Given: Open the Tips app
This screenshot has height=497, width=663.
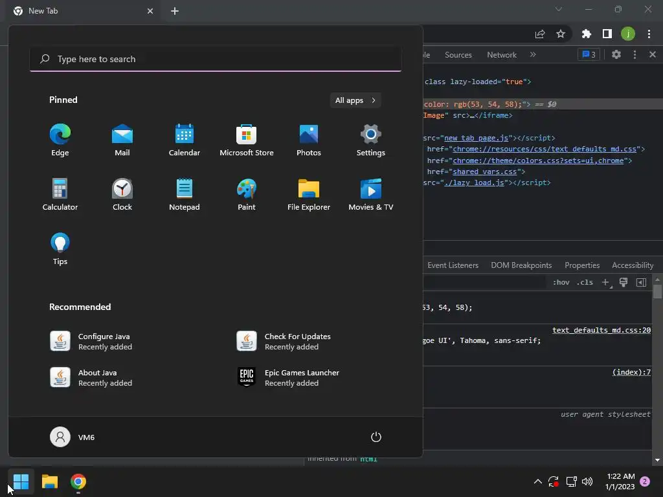Looking at the screenshot, I should pos(60,249).
